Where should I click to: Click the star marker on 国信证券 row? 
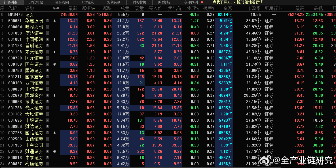55,133
